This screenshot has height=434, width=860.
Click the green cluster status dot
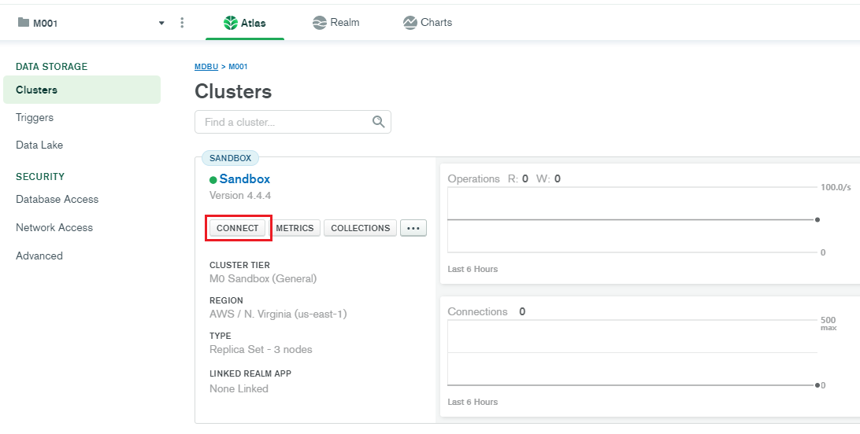213,180
